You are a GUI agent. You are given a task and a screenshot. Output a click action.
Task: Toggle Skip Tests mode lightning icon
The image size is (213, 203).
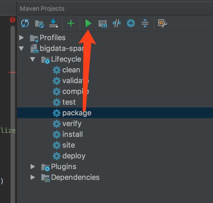(x=130, y=23)
